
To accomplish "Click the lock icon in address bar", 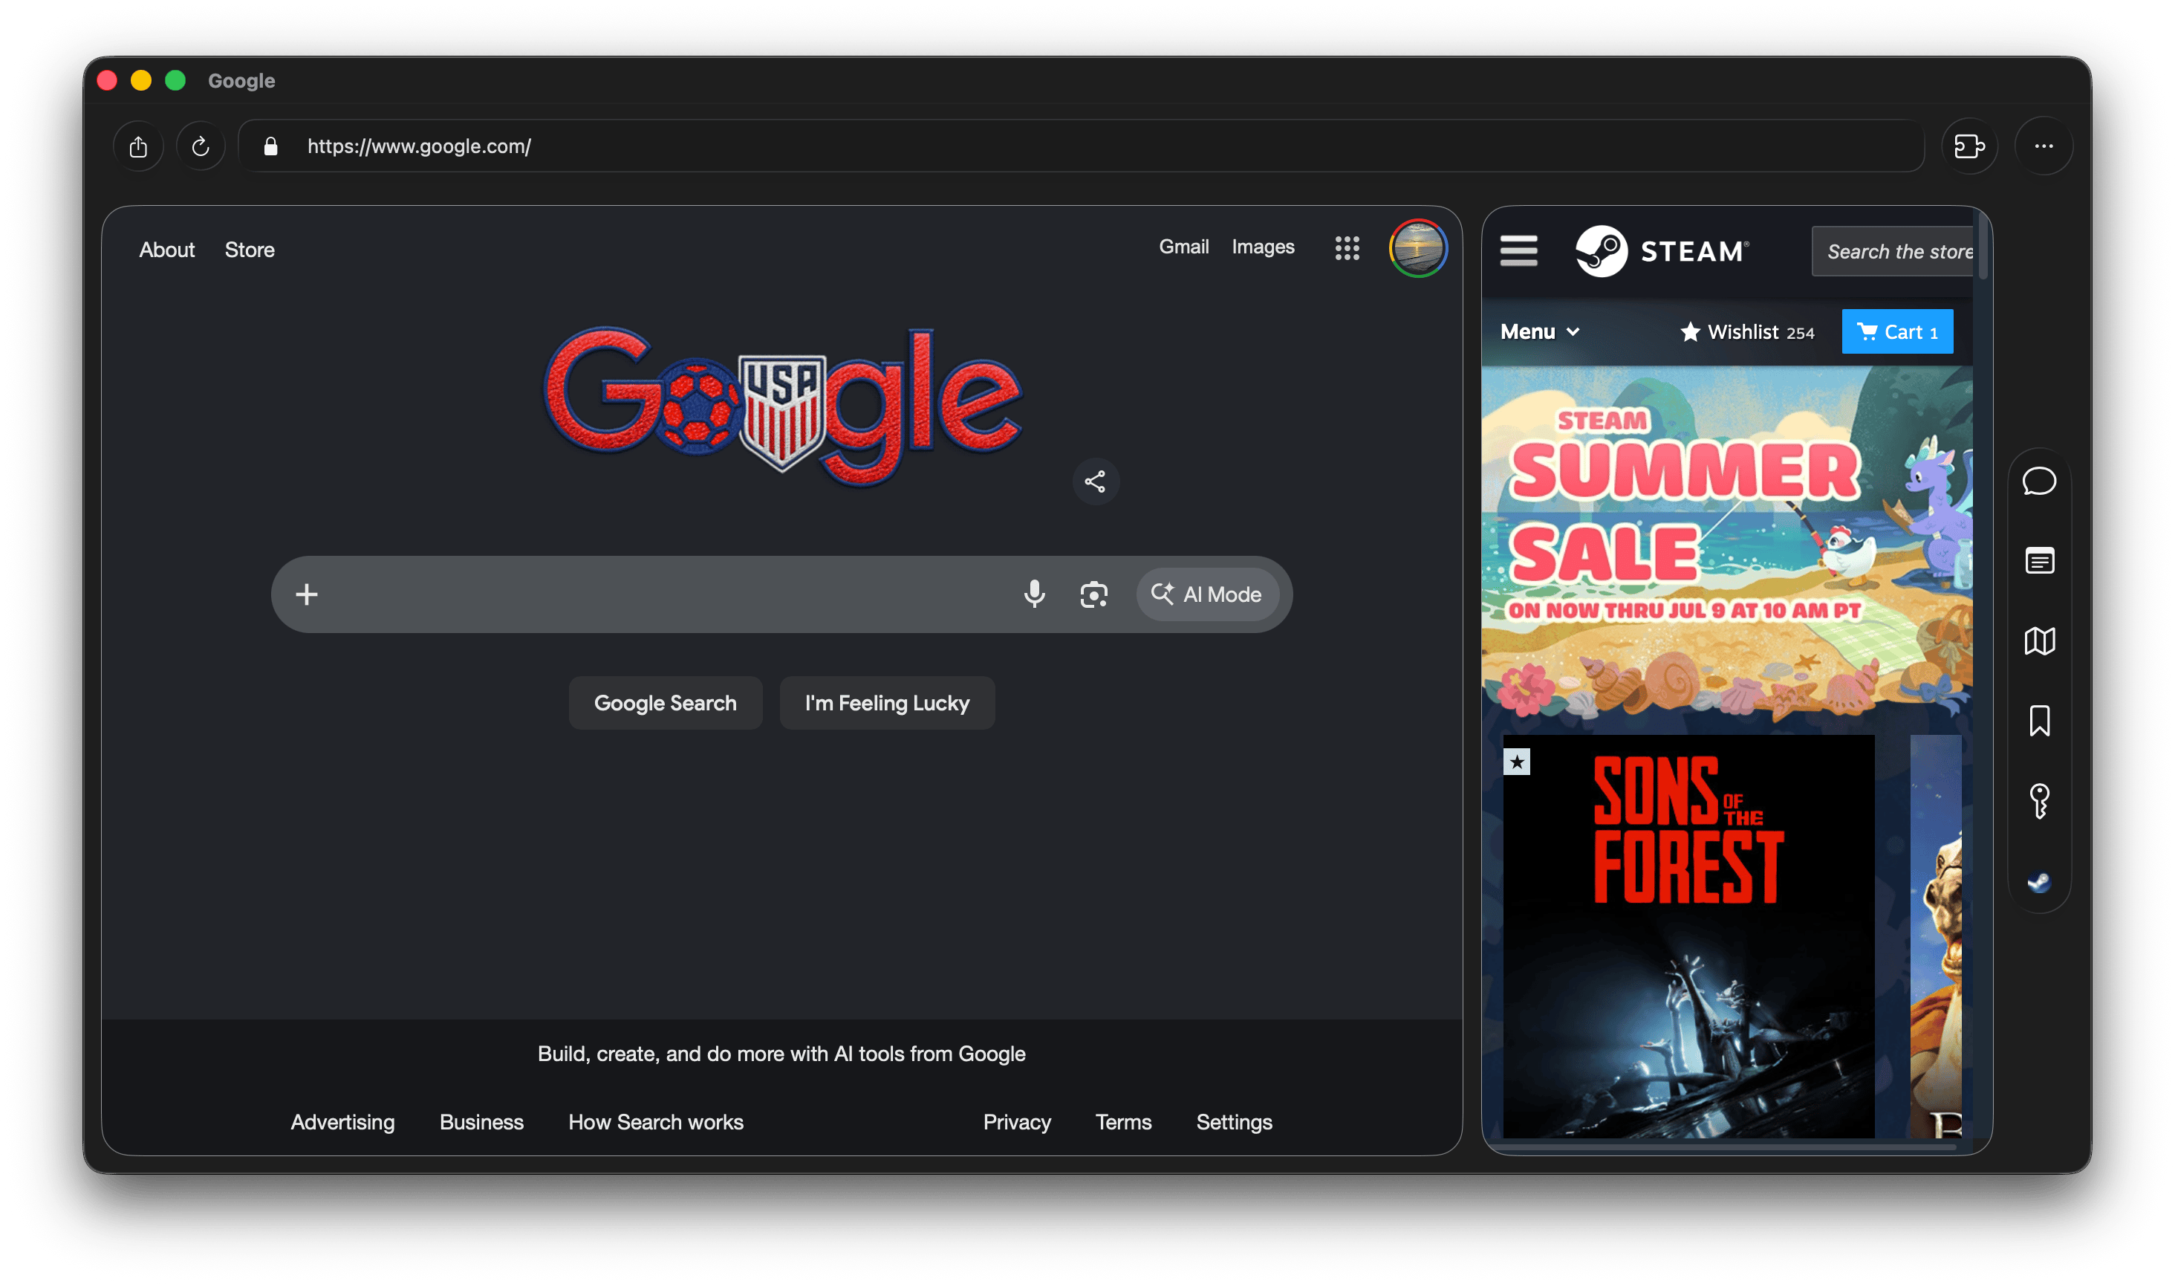I will (x=270, y=146).
